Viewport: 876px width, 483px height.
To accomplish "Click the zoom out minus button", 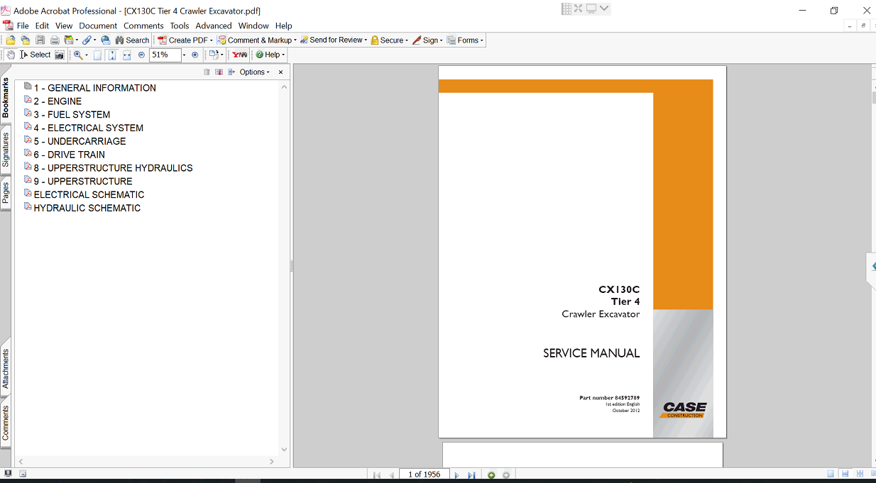I will coord(141,55).
